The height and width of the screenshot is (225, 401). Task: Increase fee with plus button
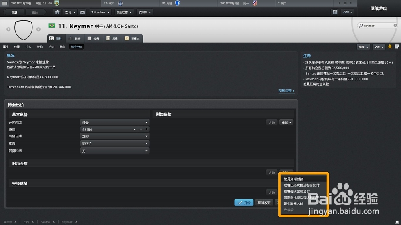(146, 129)
